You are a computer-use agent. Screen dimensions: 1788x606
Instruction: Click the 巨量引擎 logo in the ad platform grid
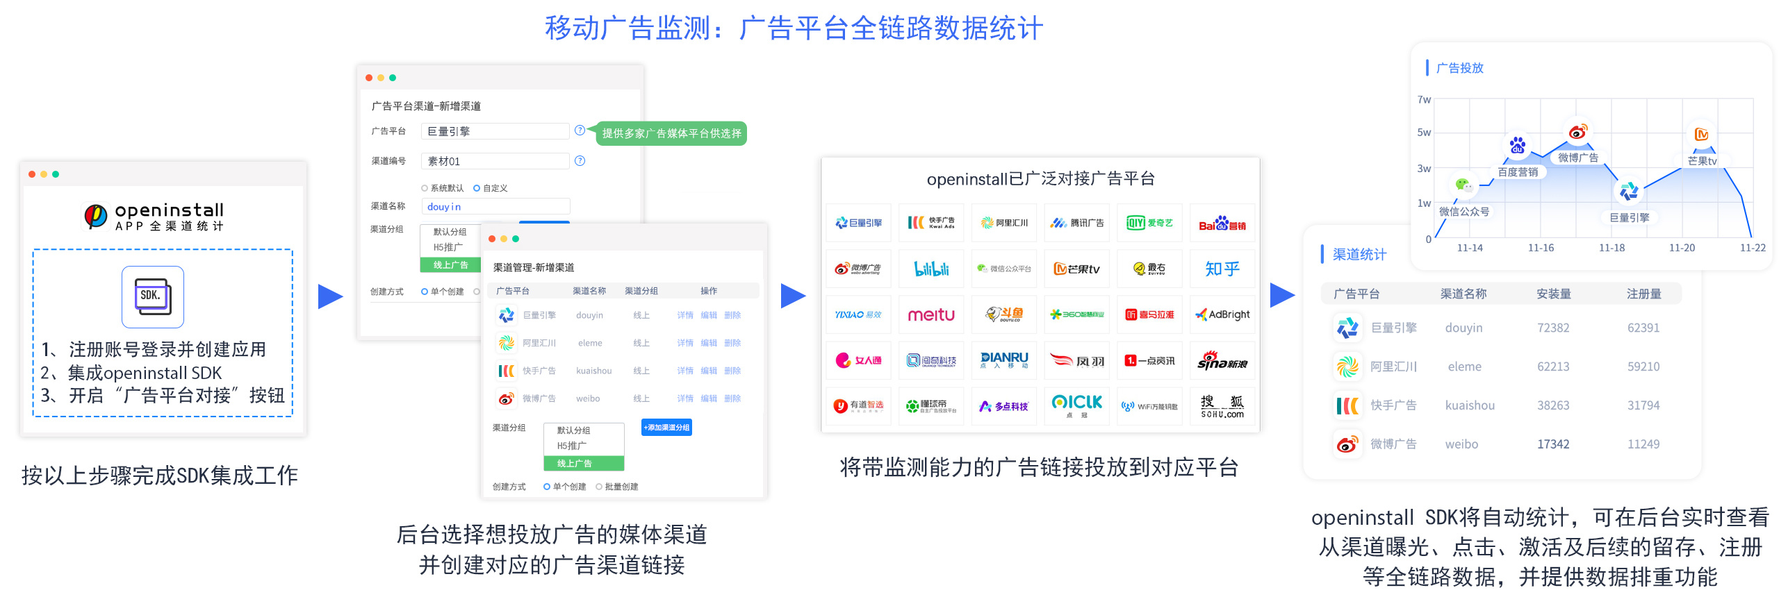coord(858,223)
